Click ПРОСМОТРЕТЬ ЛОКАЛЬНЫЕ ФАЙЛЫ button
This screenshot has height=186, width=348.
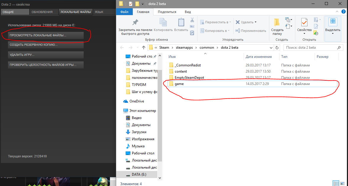pyautogui.click(x=46, y=35)
